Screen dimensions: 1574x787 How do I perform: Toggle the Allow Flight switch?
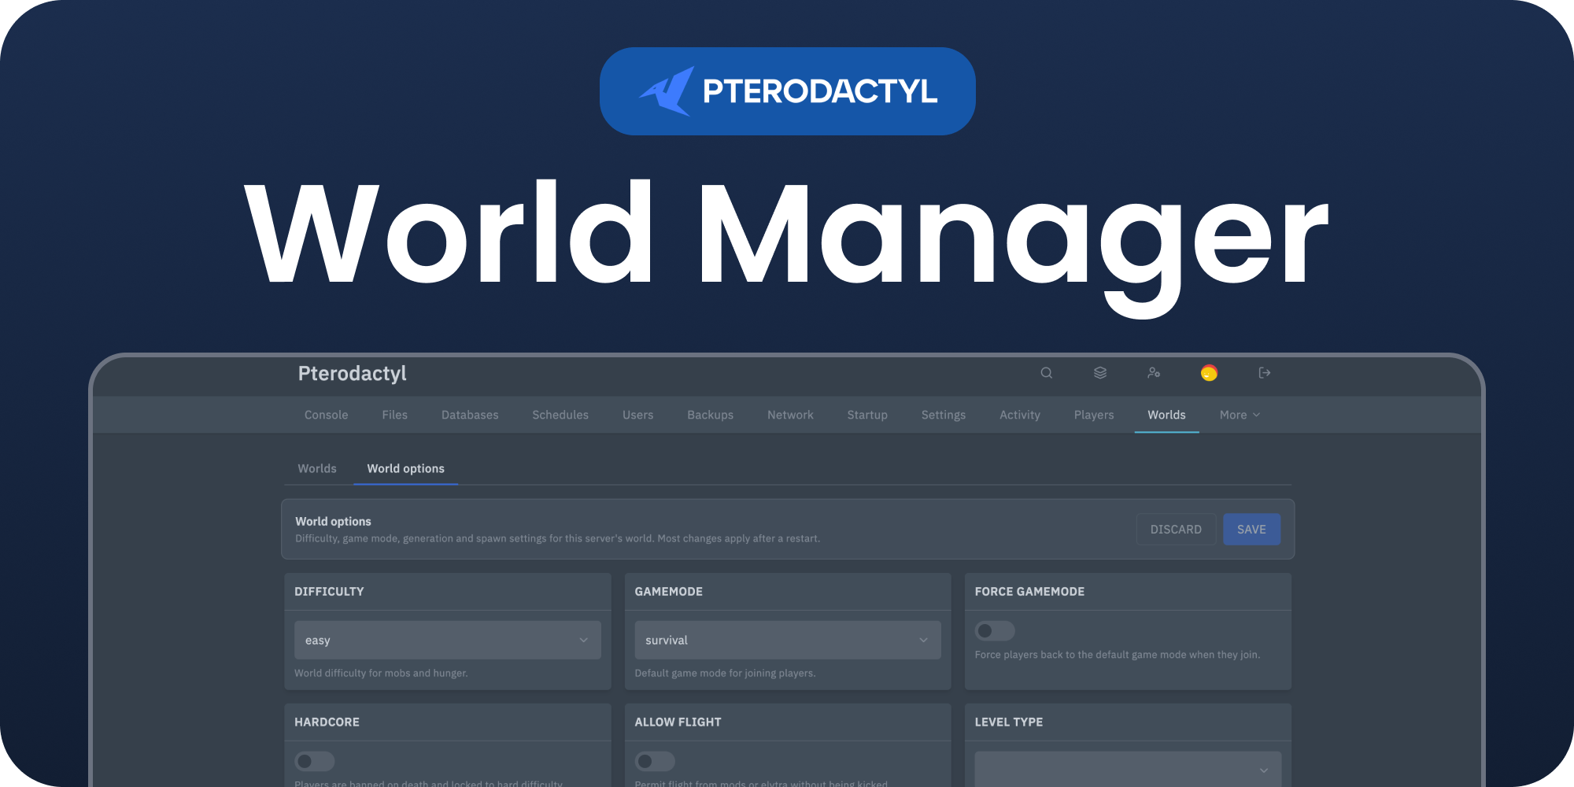point(655,761)
